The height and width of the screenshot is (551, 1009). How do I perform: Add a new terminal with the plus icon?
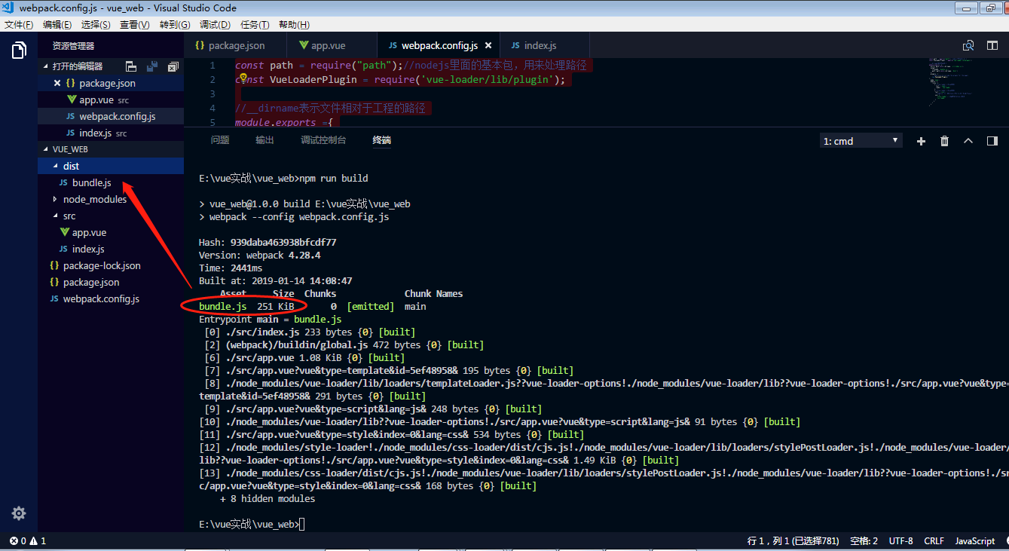point(921,140)
